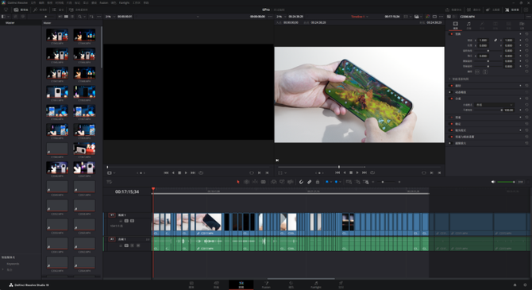Click the Flip horizontal icon in Inspector
Viewport: 532px width, 290px height.
point(477,72)
